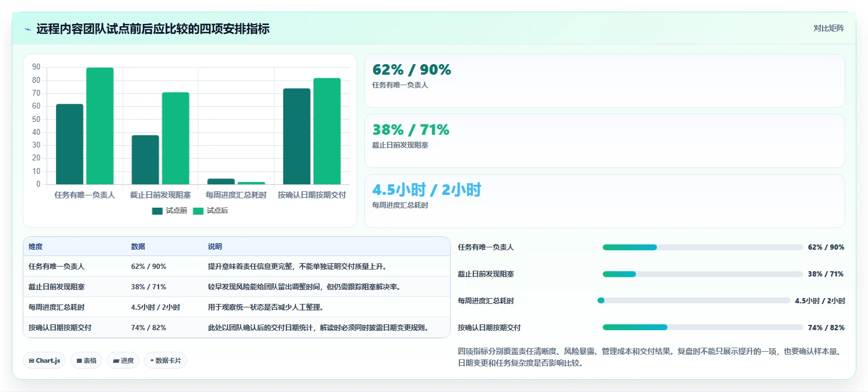Click the 表格 tag chip

click(x=86, y=360)
